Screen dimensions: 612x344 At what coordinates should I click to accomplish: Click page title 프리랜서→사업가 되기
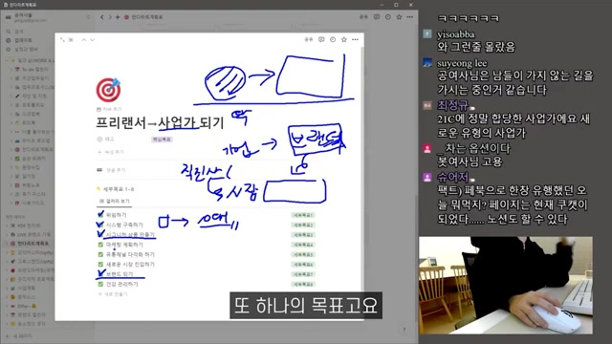point(160,123)
